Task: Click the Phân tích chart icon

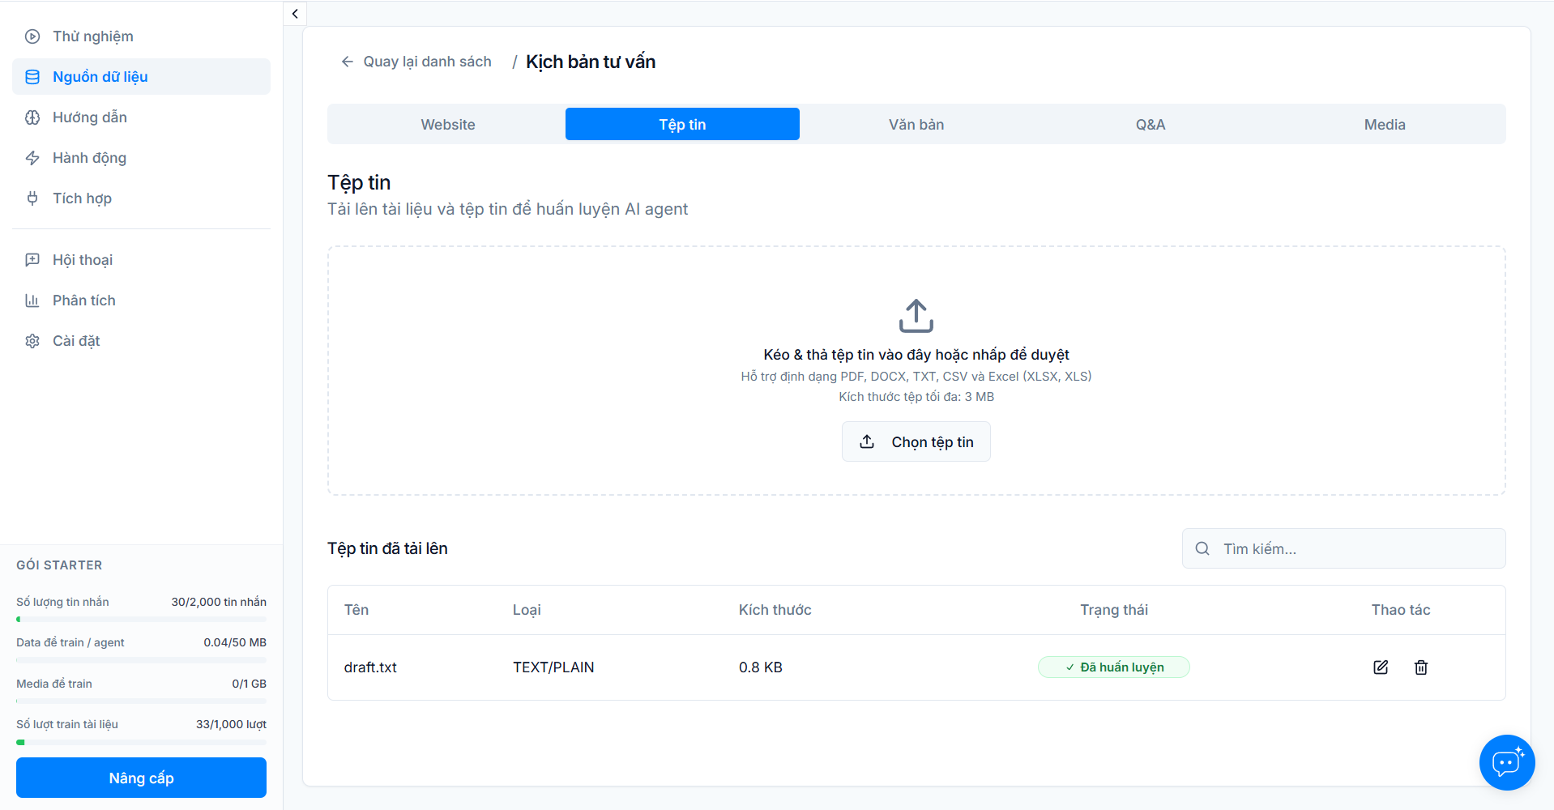Action: pyautogui.click(x=32, y=301)
